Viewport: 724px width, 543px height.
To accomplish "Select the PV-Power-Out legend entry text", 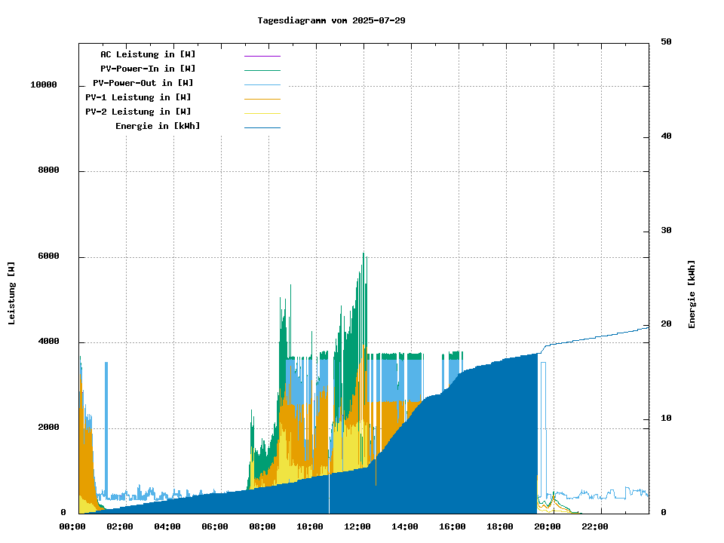I will pyautogui.click(x=143, y=83).
